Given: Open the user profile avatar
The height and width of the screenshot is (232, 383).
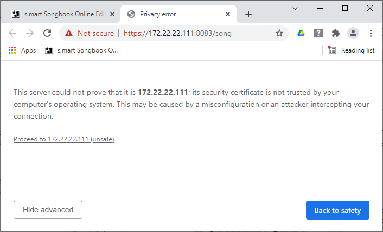Looking at the screenshot, I should click(353, 33).
